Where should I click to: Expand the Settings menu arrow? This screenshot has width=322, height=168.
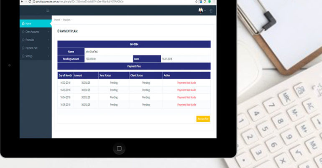click(49, 56)
